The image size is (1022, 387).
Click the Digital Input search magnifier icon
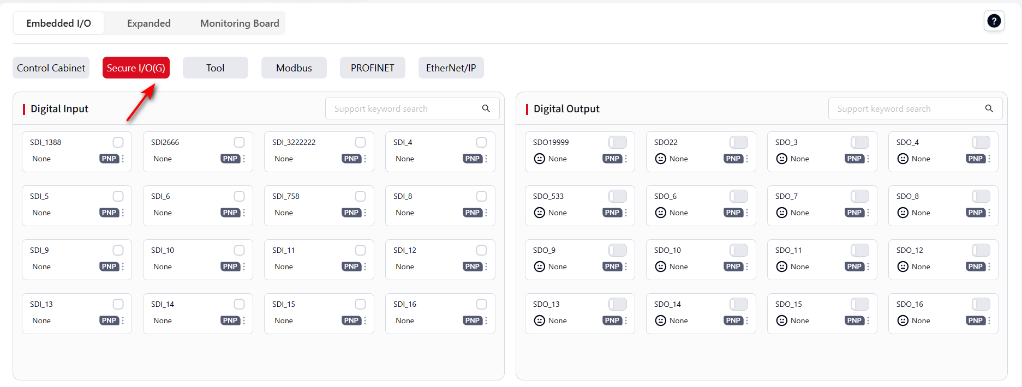pos(486,108)
